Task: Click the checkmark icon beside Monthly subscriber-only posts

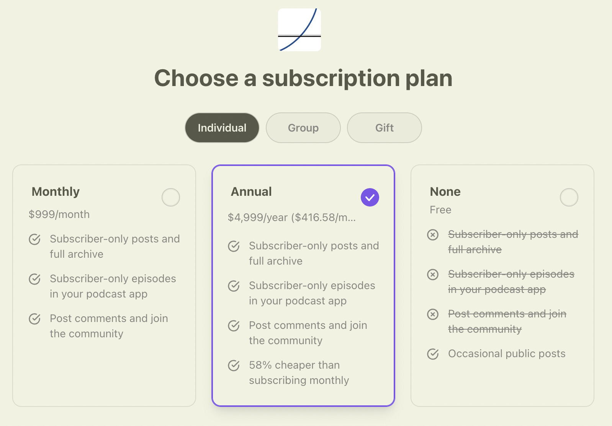Action: (35, 239)
